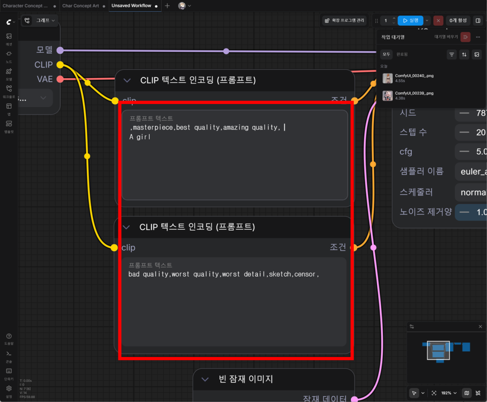
Task: Click the fit-view icon beside 192%
Action: pyautogui.click(x=434, y=393)
